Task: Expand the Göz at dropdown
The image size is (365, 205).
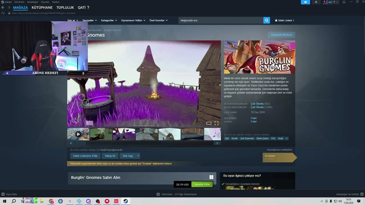Action: tap(72, 20)
